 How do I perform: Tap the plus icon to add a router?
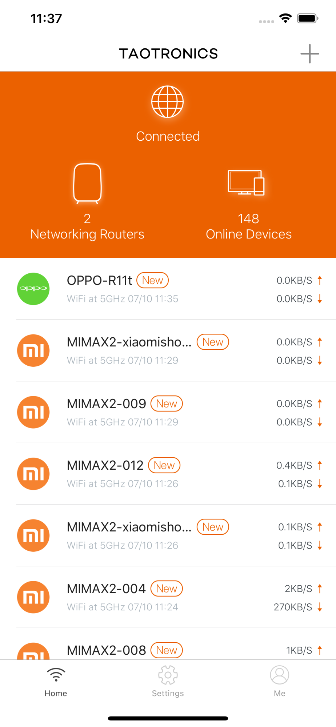(x=309, y=54)
